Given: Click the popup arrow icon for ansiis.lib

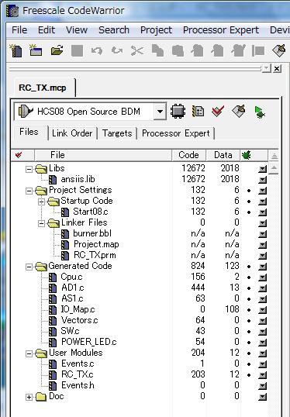Looking at the screenshot, I should click(x=263, y=180).
